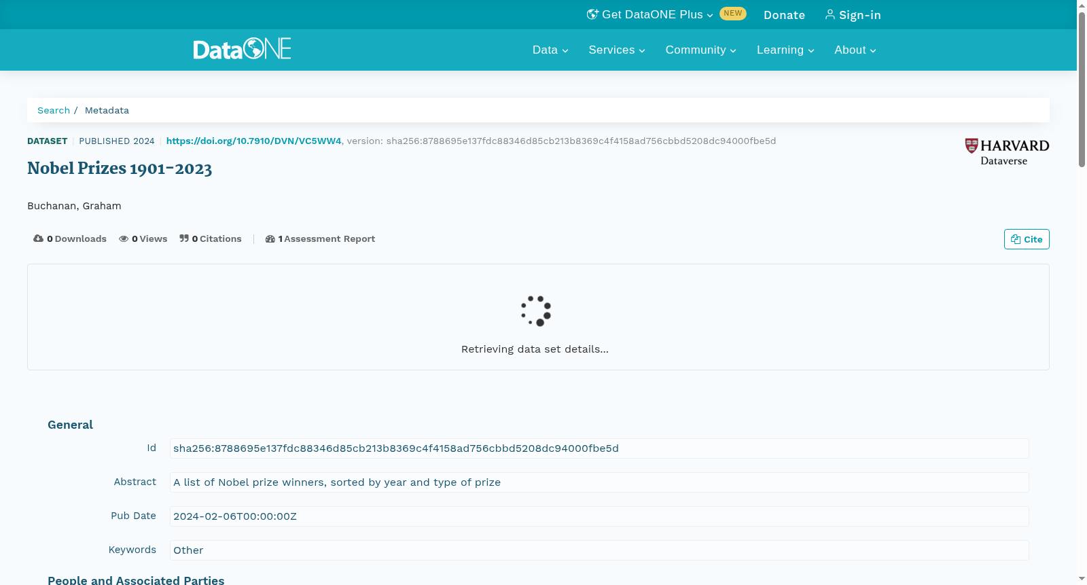Click the DataONE logo
The height and width of the screenshot is (585, 1087).
click(x=242, y=49)
